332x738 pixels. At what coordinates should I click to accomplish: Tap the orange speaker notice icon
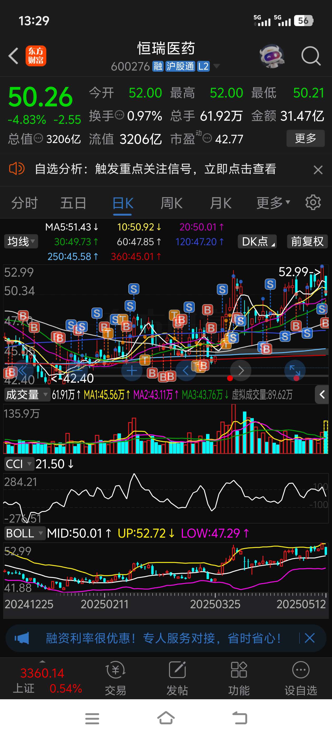pyautogui.click(x=17, y=168)
